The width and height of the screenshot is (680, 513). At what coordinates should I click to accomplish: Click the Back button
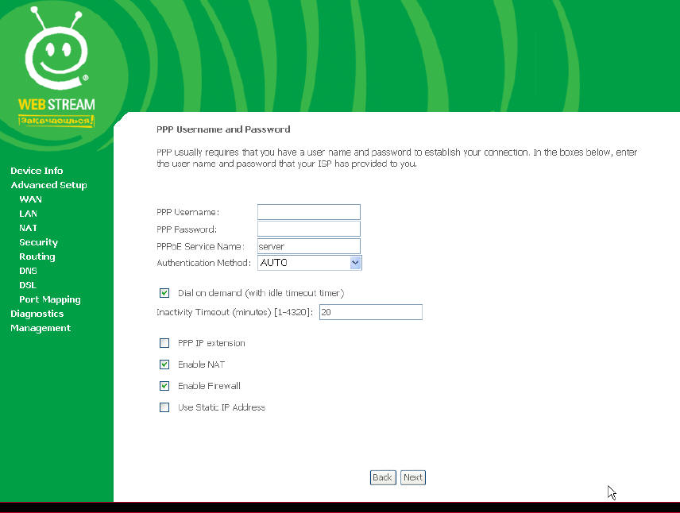point(383,477)
